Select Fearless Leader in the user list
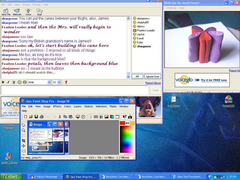Image resolution: width=240 pixels, height=180 pixels. click(x=144, y=30)
